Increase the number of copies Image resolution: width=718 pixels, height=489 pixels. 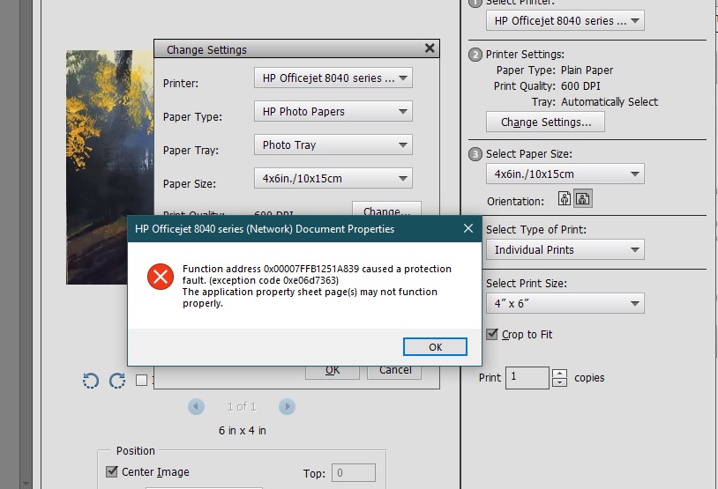559,374
